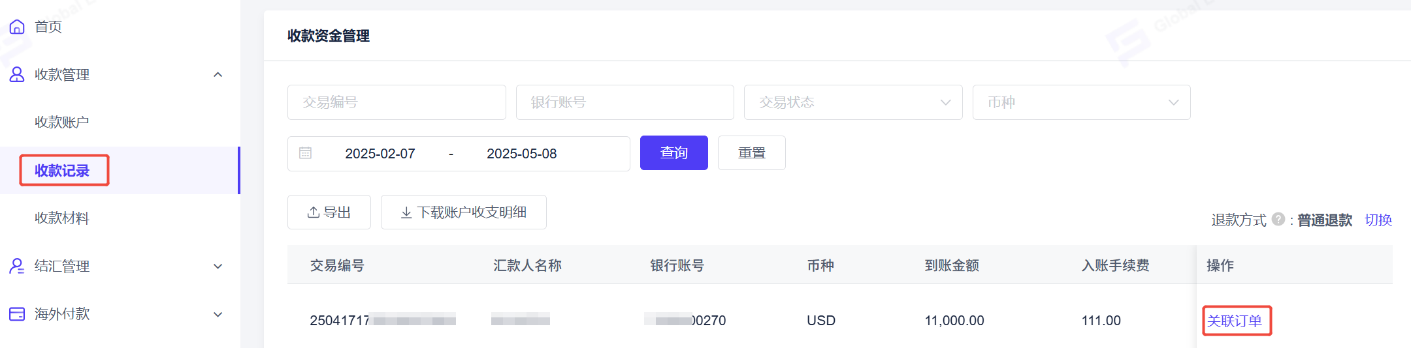
Task: Click the 收款管理 person icon
Action: (x=17, y=74)
